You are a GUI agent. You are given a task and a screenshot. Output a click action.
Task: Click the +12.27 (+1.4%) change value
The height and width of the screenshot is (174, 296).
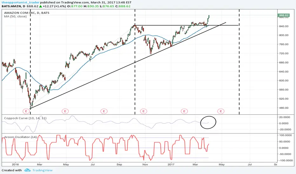click(x=54, y=6)
